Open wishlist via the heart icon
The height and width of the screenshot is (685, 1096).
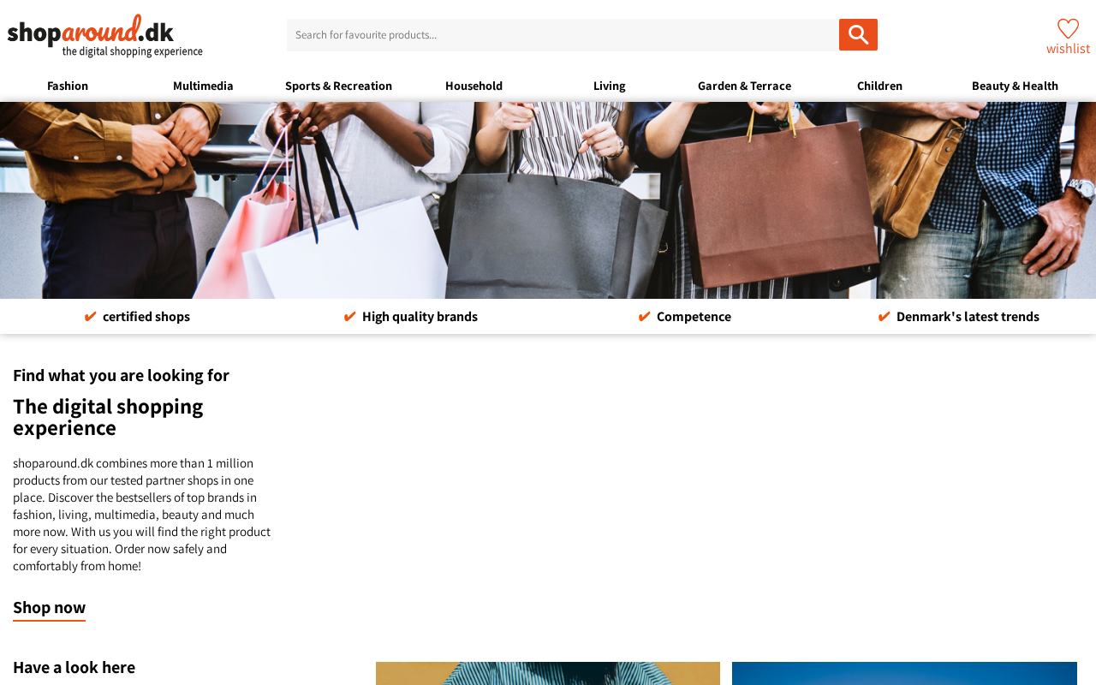pyautogui.click(x=1068, y=28)
